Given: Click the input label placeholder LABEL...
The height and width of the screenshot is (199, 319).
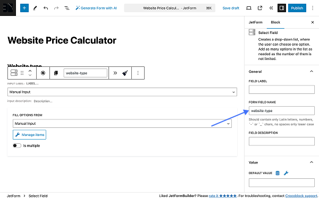Looking at the screenshot, I should tap(32, 83).
